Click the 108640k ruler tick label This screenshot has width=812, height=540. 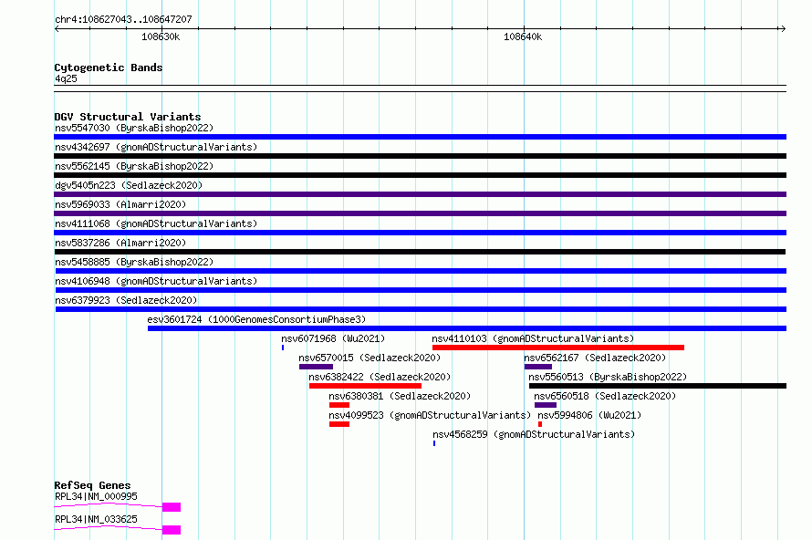[523, 36]
